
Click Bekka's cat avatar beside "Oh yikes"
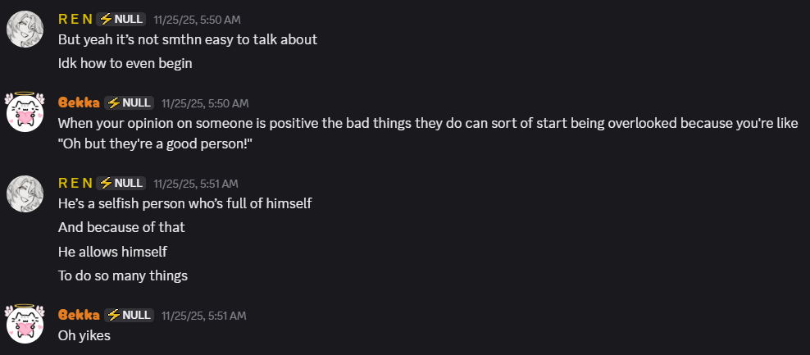click(x=25, y=324)
